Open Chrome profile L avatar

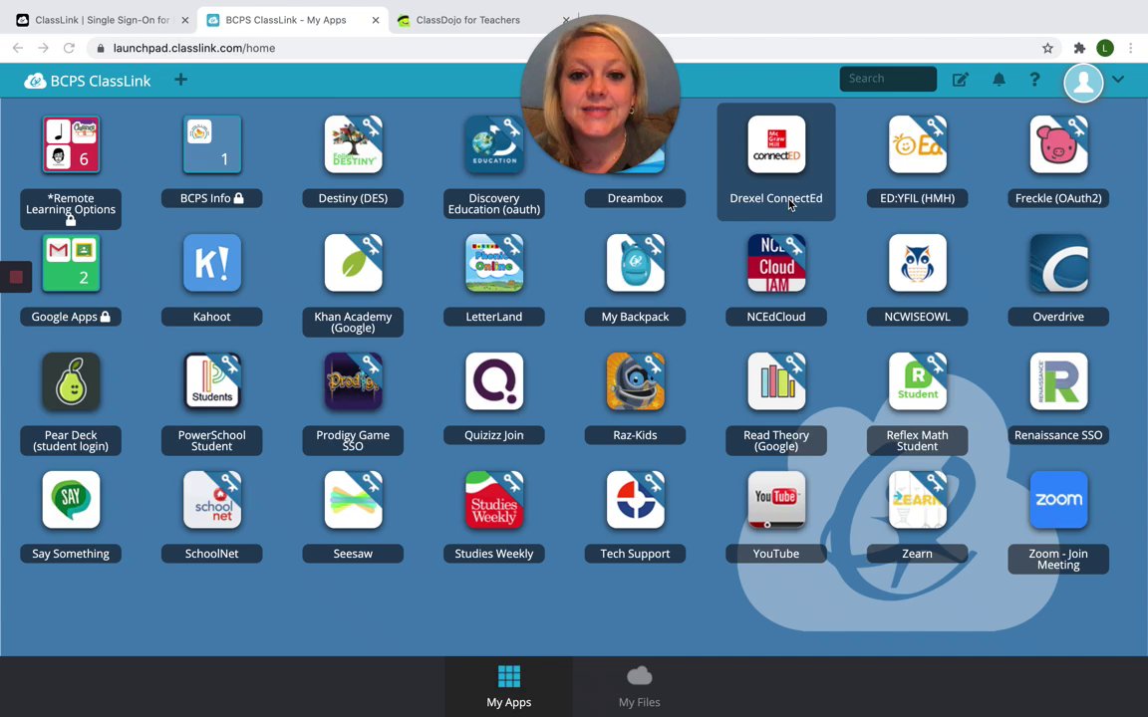(1105, 48)
